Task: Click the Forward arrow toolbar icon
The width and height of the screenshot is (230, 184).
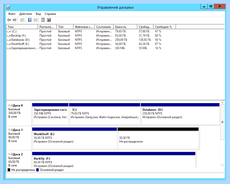Action: [14, 20]
